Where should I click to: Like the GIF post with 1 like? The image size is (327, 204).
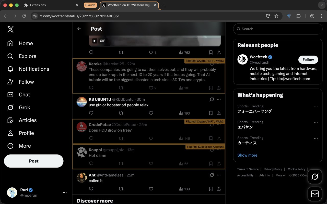(152, 52)
